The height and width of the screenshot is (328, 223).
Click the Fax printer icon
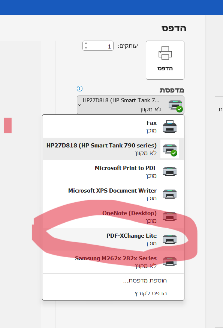(170, 126)
